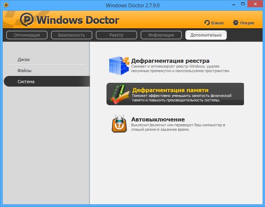Close the Windows Doctor window
The image size is (265, 207).
tap(256, 5)
